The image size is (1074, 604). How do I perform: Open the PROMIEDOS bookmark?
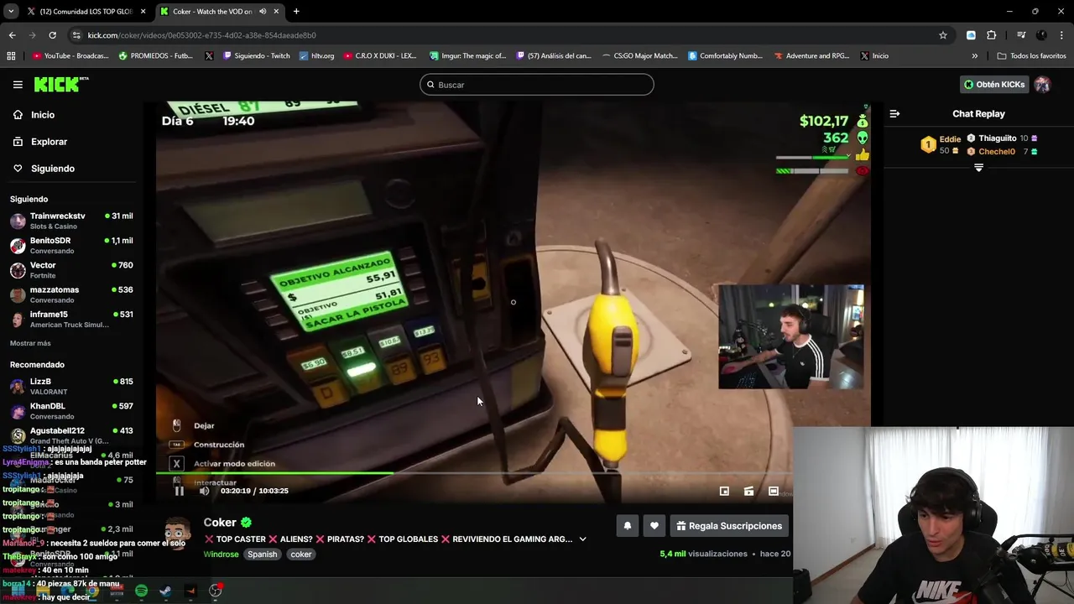[156, 56]
